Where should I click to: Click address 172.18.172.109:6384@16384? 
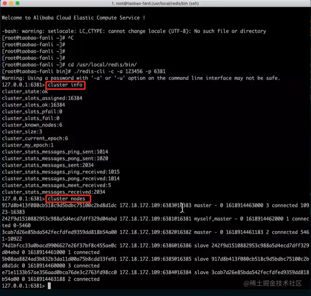coord(155,273)
